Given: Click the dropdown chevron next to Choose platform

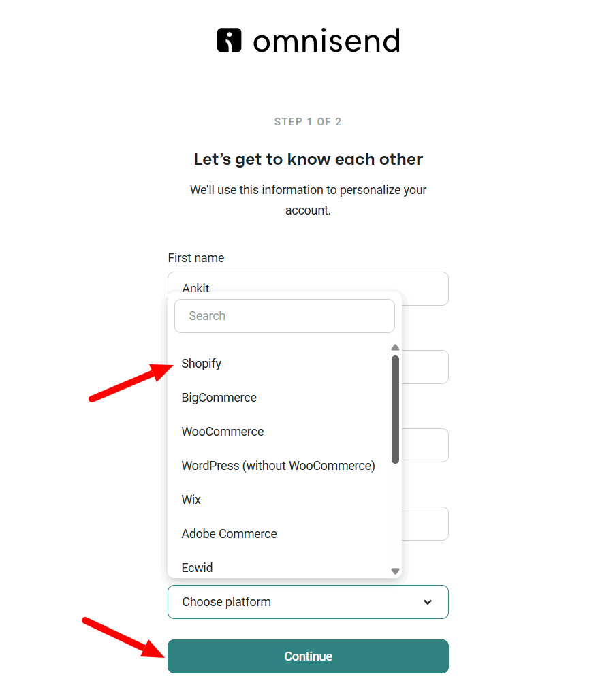Looking at the screenshot, I should [428, 602].
